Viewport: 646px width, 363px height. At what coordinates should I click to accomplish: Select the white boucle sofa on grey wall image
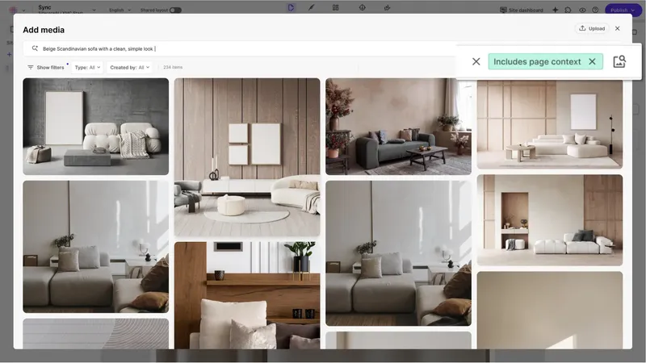95,127
